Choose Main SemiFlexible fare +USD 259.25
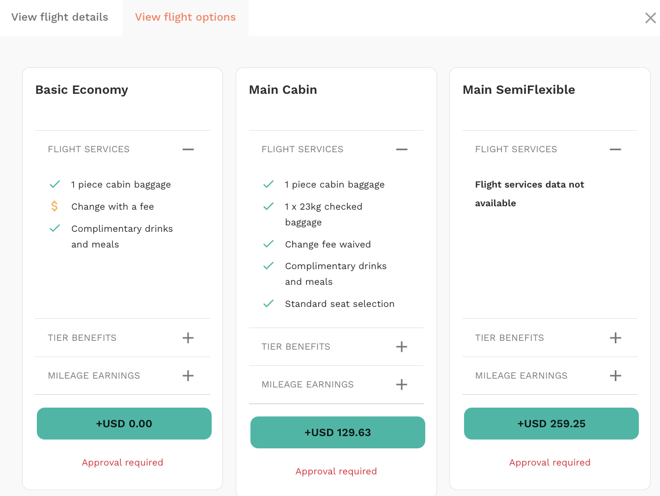Image resolution: width=660 pixels, height=496 pixels. 551,423
